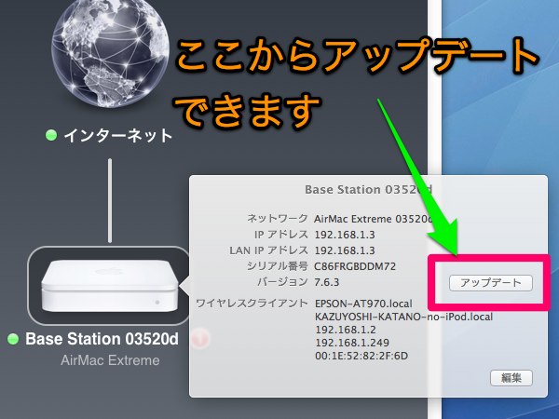Click client KAZUYOSHI-KATANO-no-iPod.local
The image size is (559, 419).
click(404, 317)
